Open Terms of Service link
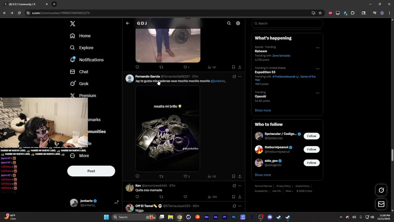 point(263,186)
